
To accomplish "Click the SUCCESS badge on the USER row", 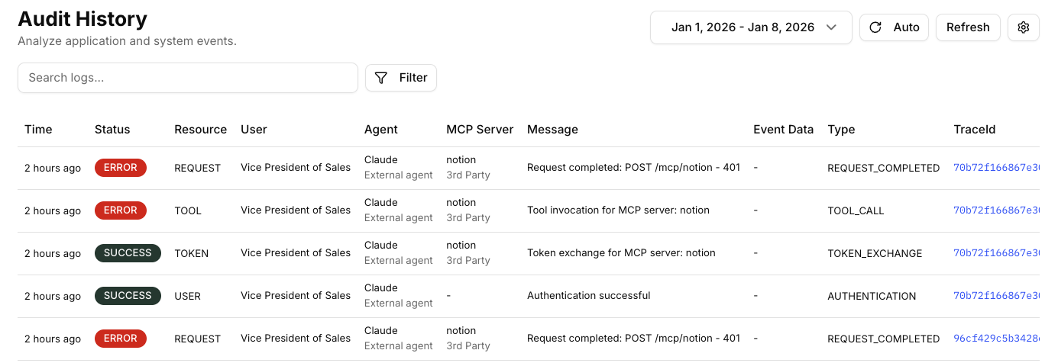I will click(x=128, y=296).
